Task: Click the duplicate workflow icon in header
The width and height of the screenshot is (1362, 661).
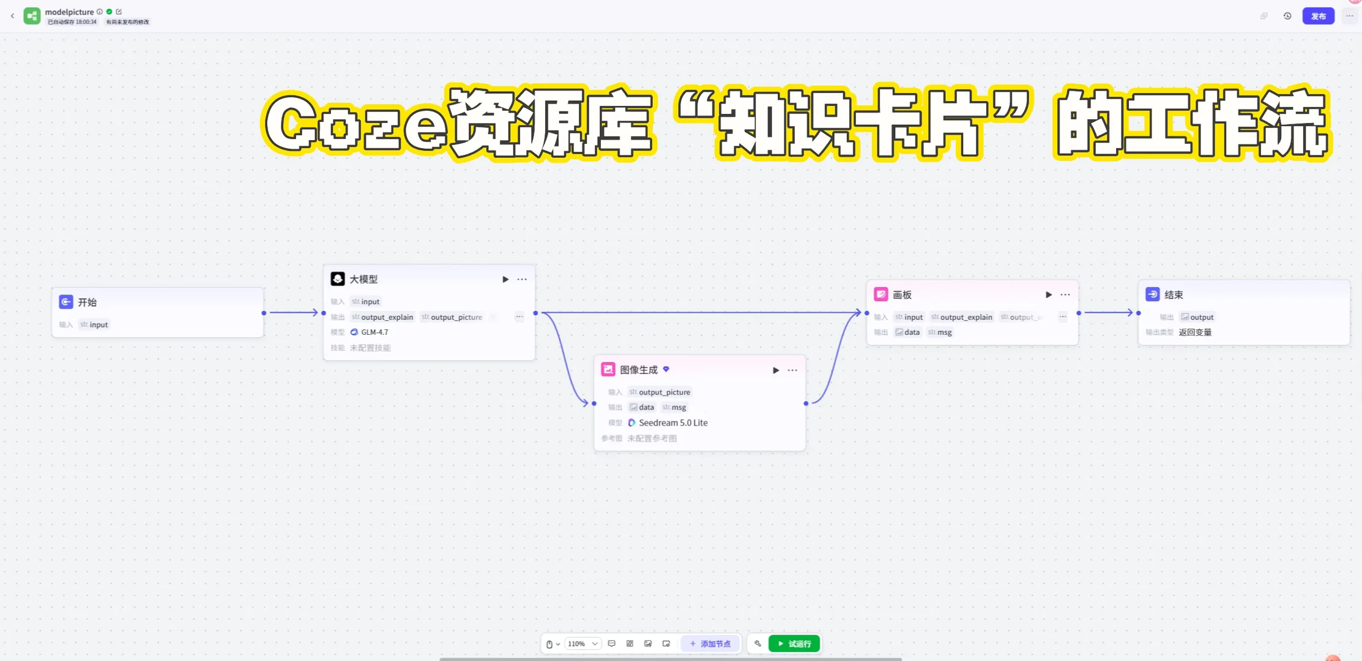Action: 1264,16
